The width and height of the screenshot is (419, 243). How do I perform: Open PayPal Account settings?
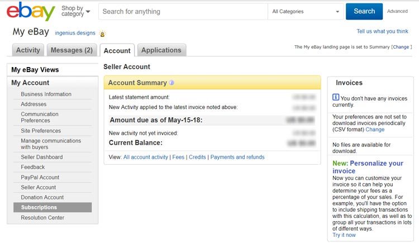[40, 177]
